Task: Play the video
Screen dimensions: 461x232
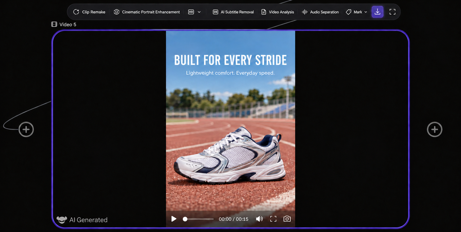Action: click(x=174, y=219)
